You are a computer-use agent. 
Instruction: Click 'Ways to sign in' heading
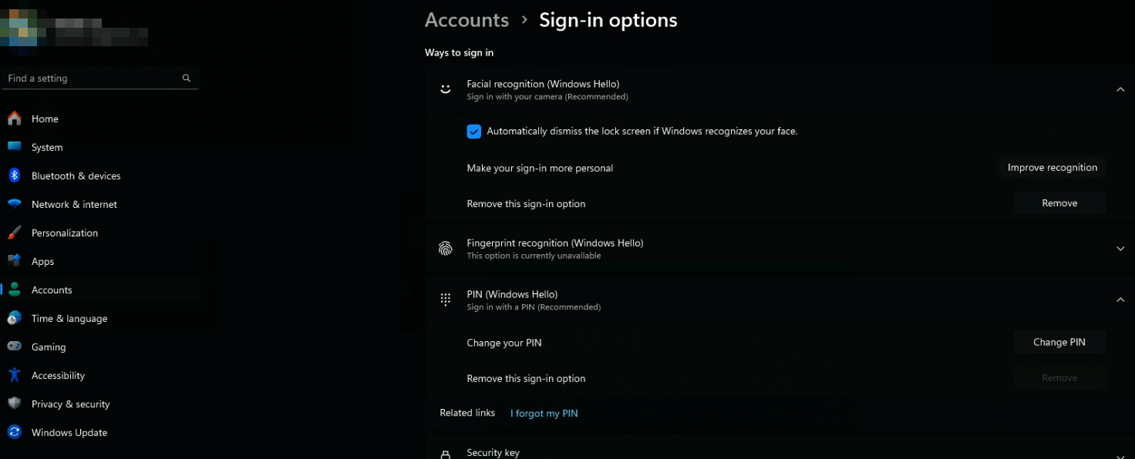459,52
